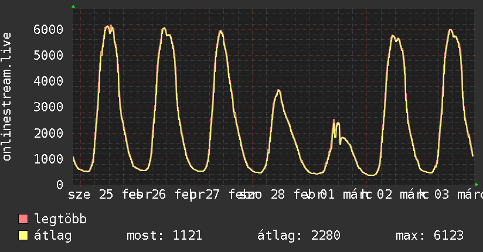Click the onlinestream.live vertical axis title
483x252 pixels.
click(6, 97)
